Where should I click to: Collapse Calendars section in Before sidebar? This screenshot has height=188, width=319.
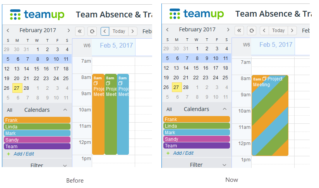[x=65, y=110]
